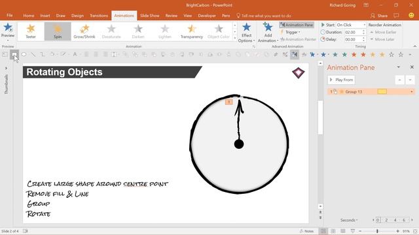The width and height of the screenshot is (419, 235).
Task: Click the text box A icon in toolbar
Action: 75,54
